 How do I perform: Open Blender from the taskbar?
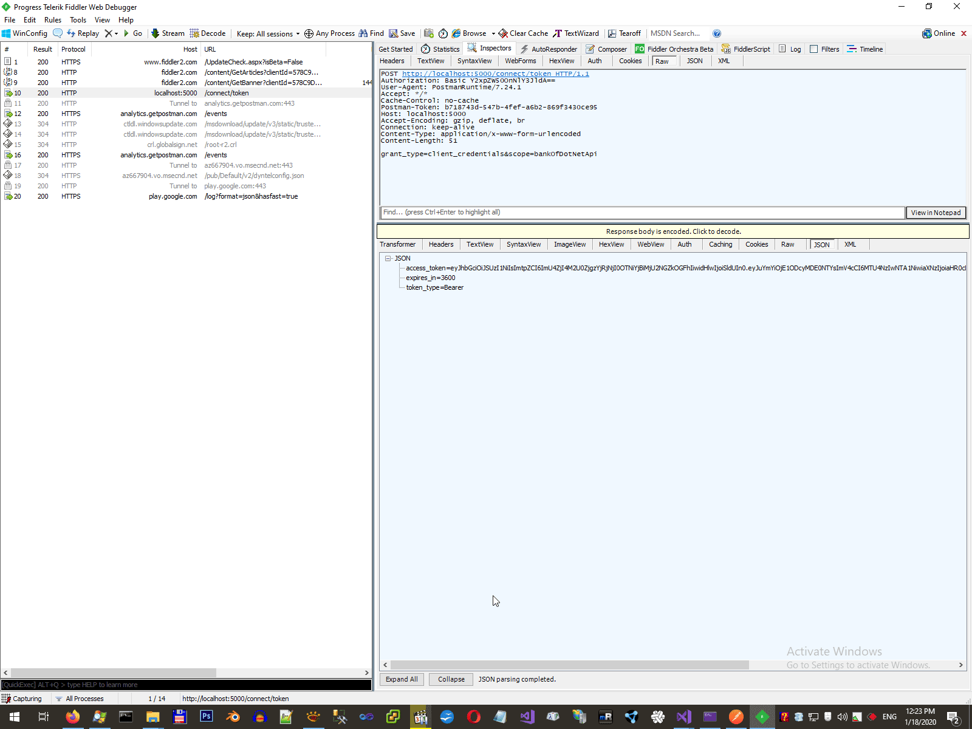pyautogui.click(x=233, y=717)
